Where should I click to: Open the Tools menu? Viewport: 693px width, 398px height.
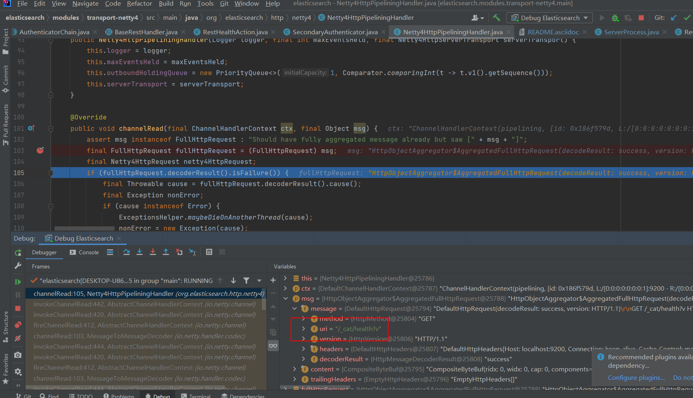(x=205, y=4)
